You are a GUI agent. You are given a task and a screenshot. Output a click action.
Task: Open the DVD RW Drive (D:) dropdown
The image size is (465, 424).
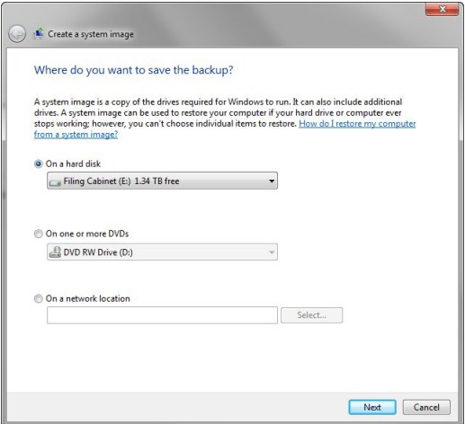pos(162,252)
